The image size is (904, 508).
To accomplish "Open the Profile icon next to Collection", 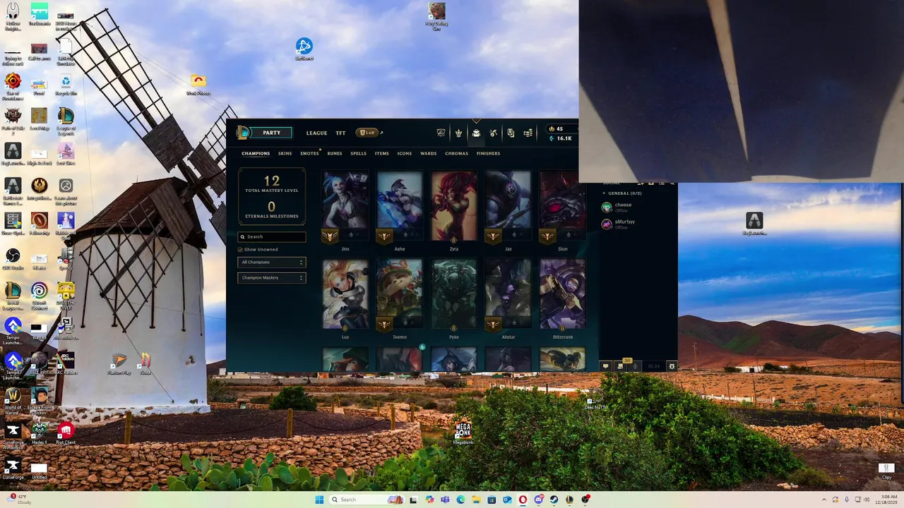I will (458, 133).
